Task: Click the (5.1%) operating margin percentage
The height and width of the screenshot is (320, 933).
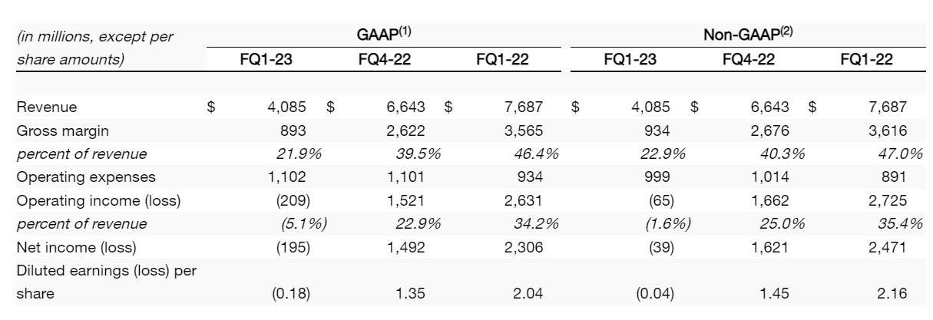Action: 304,224
